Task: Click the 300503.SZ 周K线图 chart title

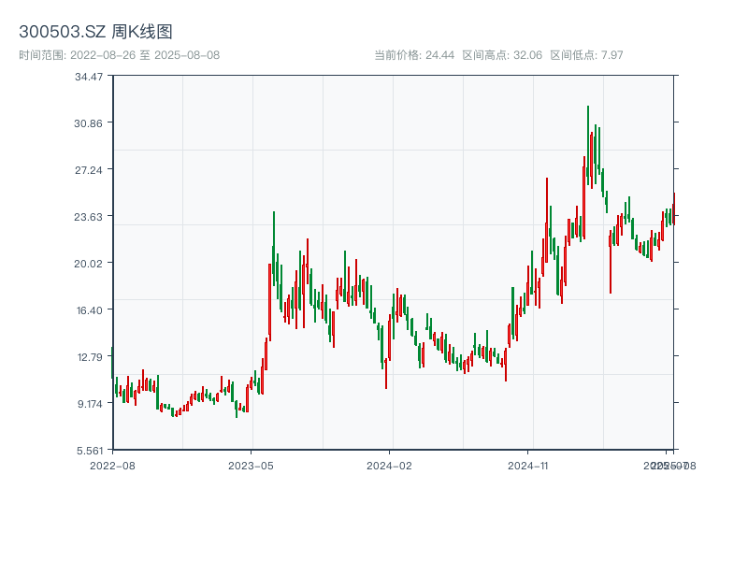Action: (95, 33)
